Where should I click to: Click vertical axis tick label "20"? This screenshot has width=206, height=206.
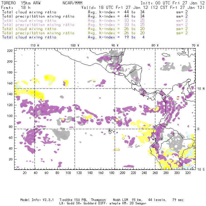11,159
